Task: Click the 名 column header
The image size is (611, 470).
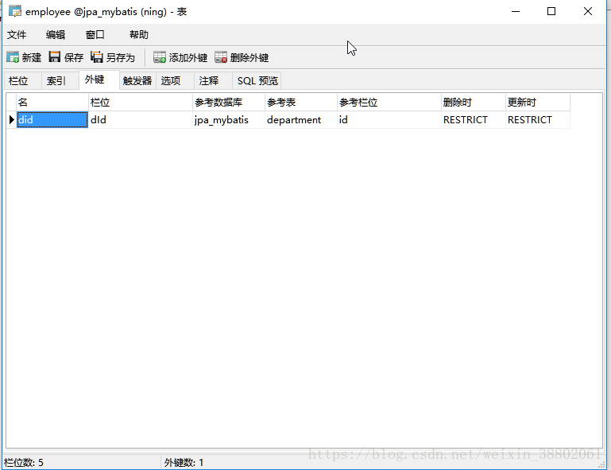Action: pos(52,102)
